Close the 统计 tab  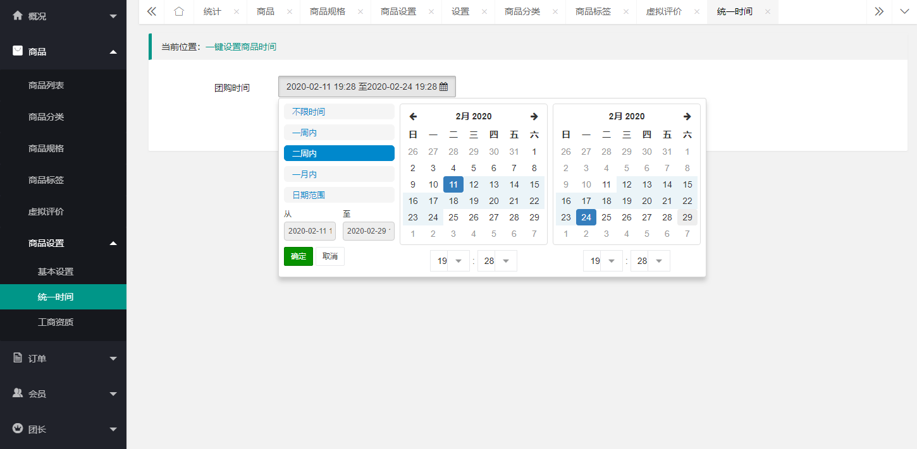[x=236, y=12]
